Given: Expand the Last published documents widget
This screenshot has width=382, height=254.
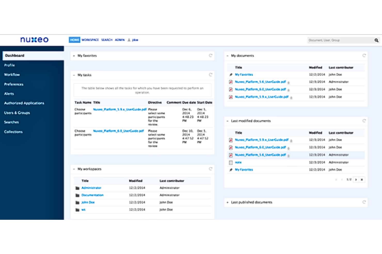Looking at the screenshot, I should pyautogui.click(x=227, y=202).
